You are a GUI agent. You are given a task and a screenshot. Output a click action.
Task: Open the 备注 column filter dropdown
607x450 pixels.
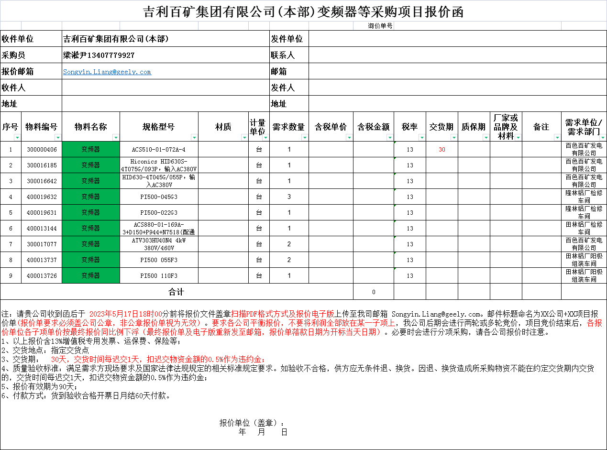557,138
